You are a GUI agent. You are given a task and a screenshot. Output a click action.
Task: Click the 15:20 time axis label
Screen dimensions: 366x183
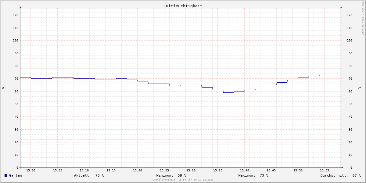click(138, 170)
